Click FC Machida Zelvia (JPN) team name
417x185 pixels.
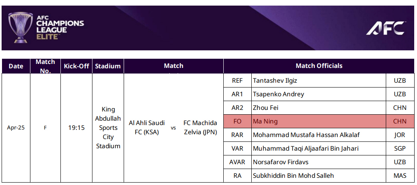tap(200, 127)
